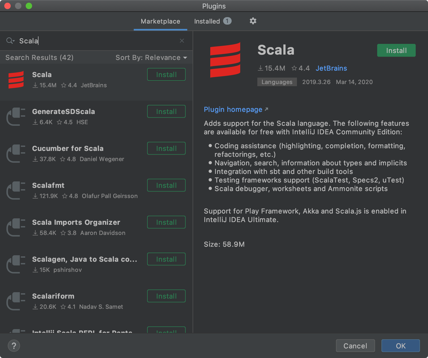Click the Search Results (42) header
Image resolution: width=428 pixels, height=358 pixels.
coord(39,58)
